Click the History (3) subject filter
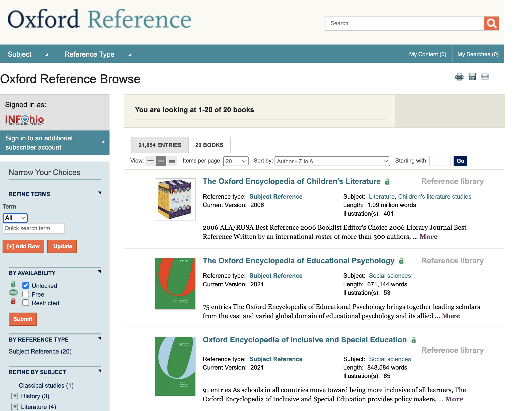This screenshot has height=411, width=518. (35, 396)
